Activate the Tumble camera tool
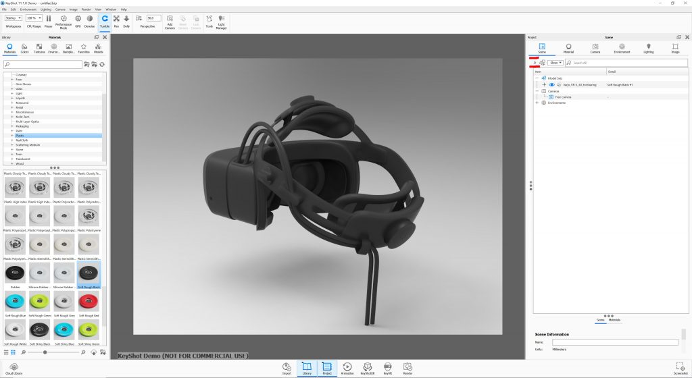Screen dimensions: 692x378 [105, 21]
